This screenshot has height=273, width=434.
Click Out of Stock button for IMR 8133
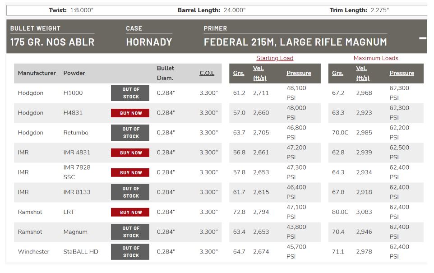point(130,192)
